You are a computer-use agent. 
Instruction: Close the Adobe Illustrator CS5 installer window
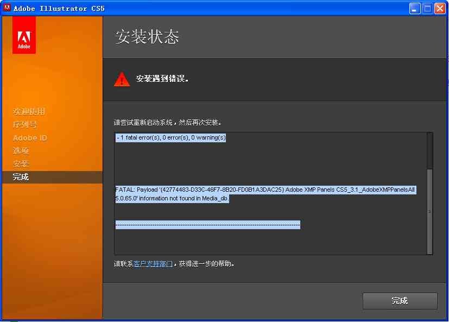coord(440,8)
